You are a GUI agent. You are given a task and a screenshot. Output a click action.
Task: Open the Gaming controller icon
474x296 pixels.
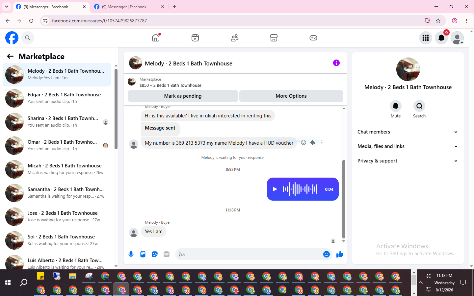click(x=313, y=38)
